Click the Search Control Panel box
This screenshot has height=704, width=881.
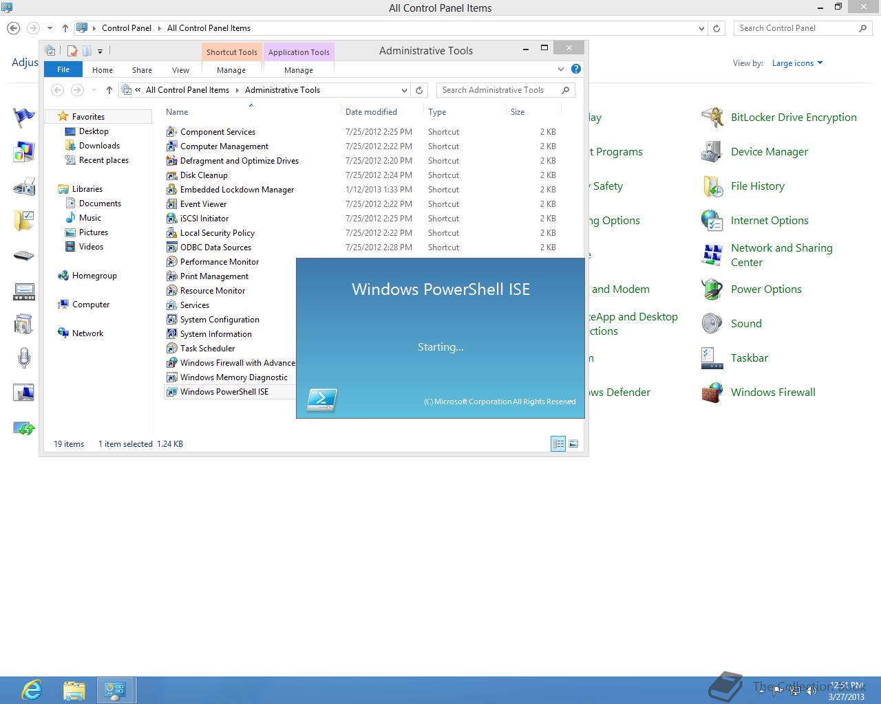803,28
